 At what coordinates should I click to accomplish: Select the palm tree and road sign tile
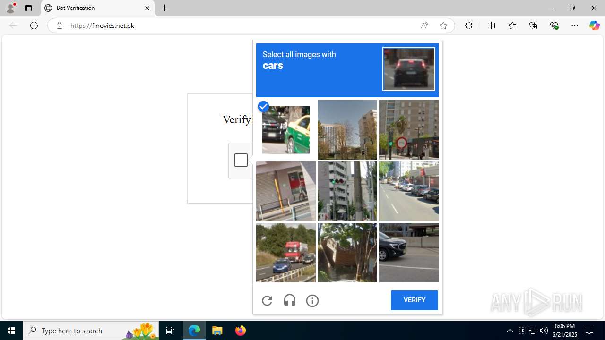(409, 130)
